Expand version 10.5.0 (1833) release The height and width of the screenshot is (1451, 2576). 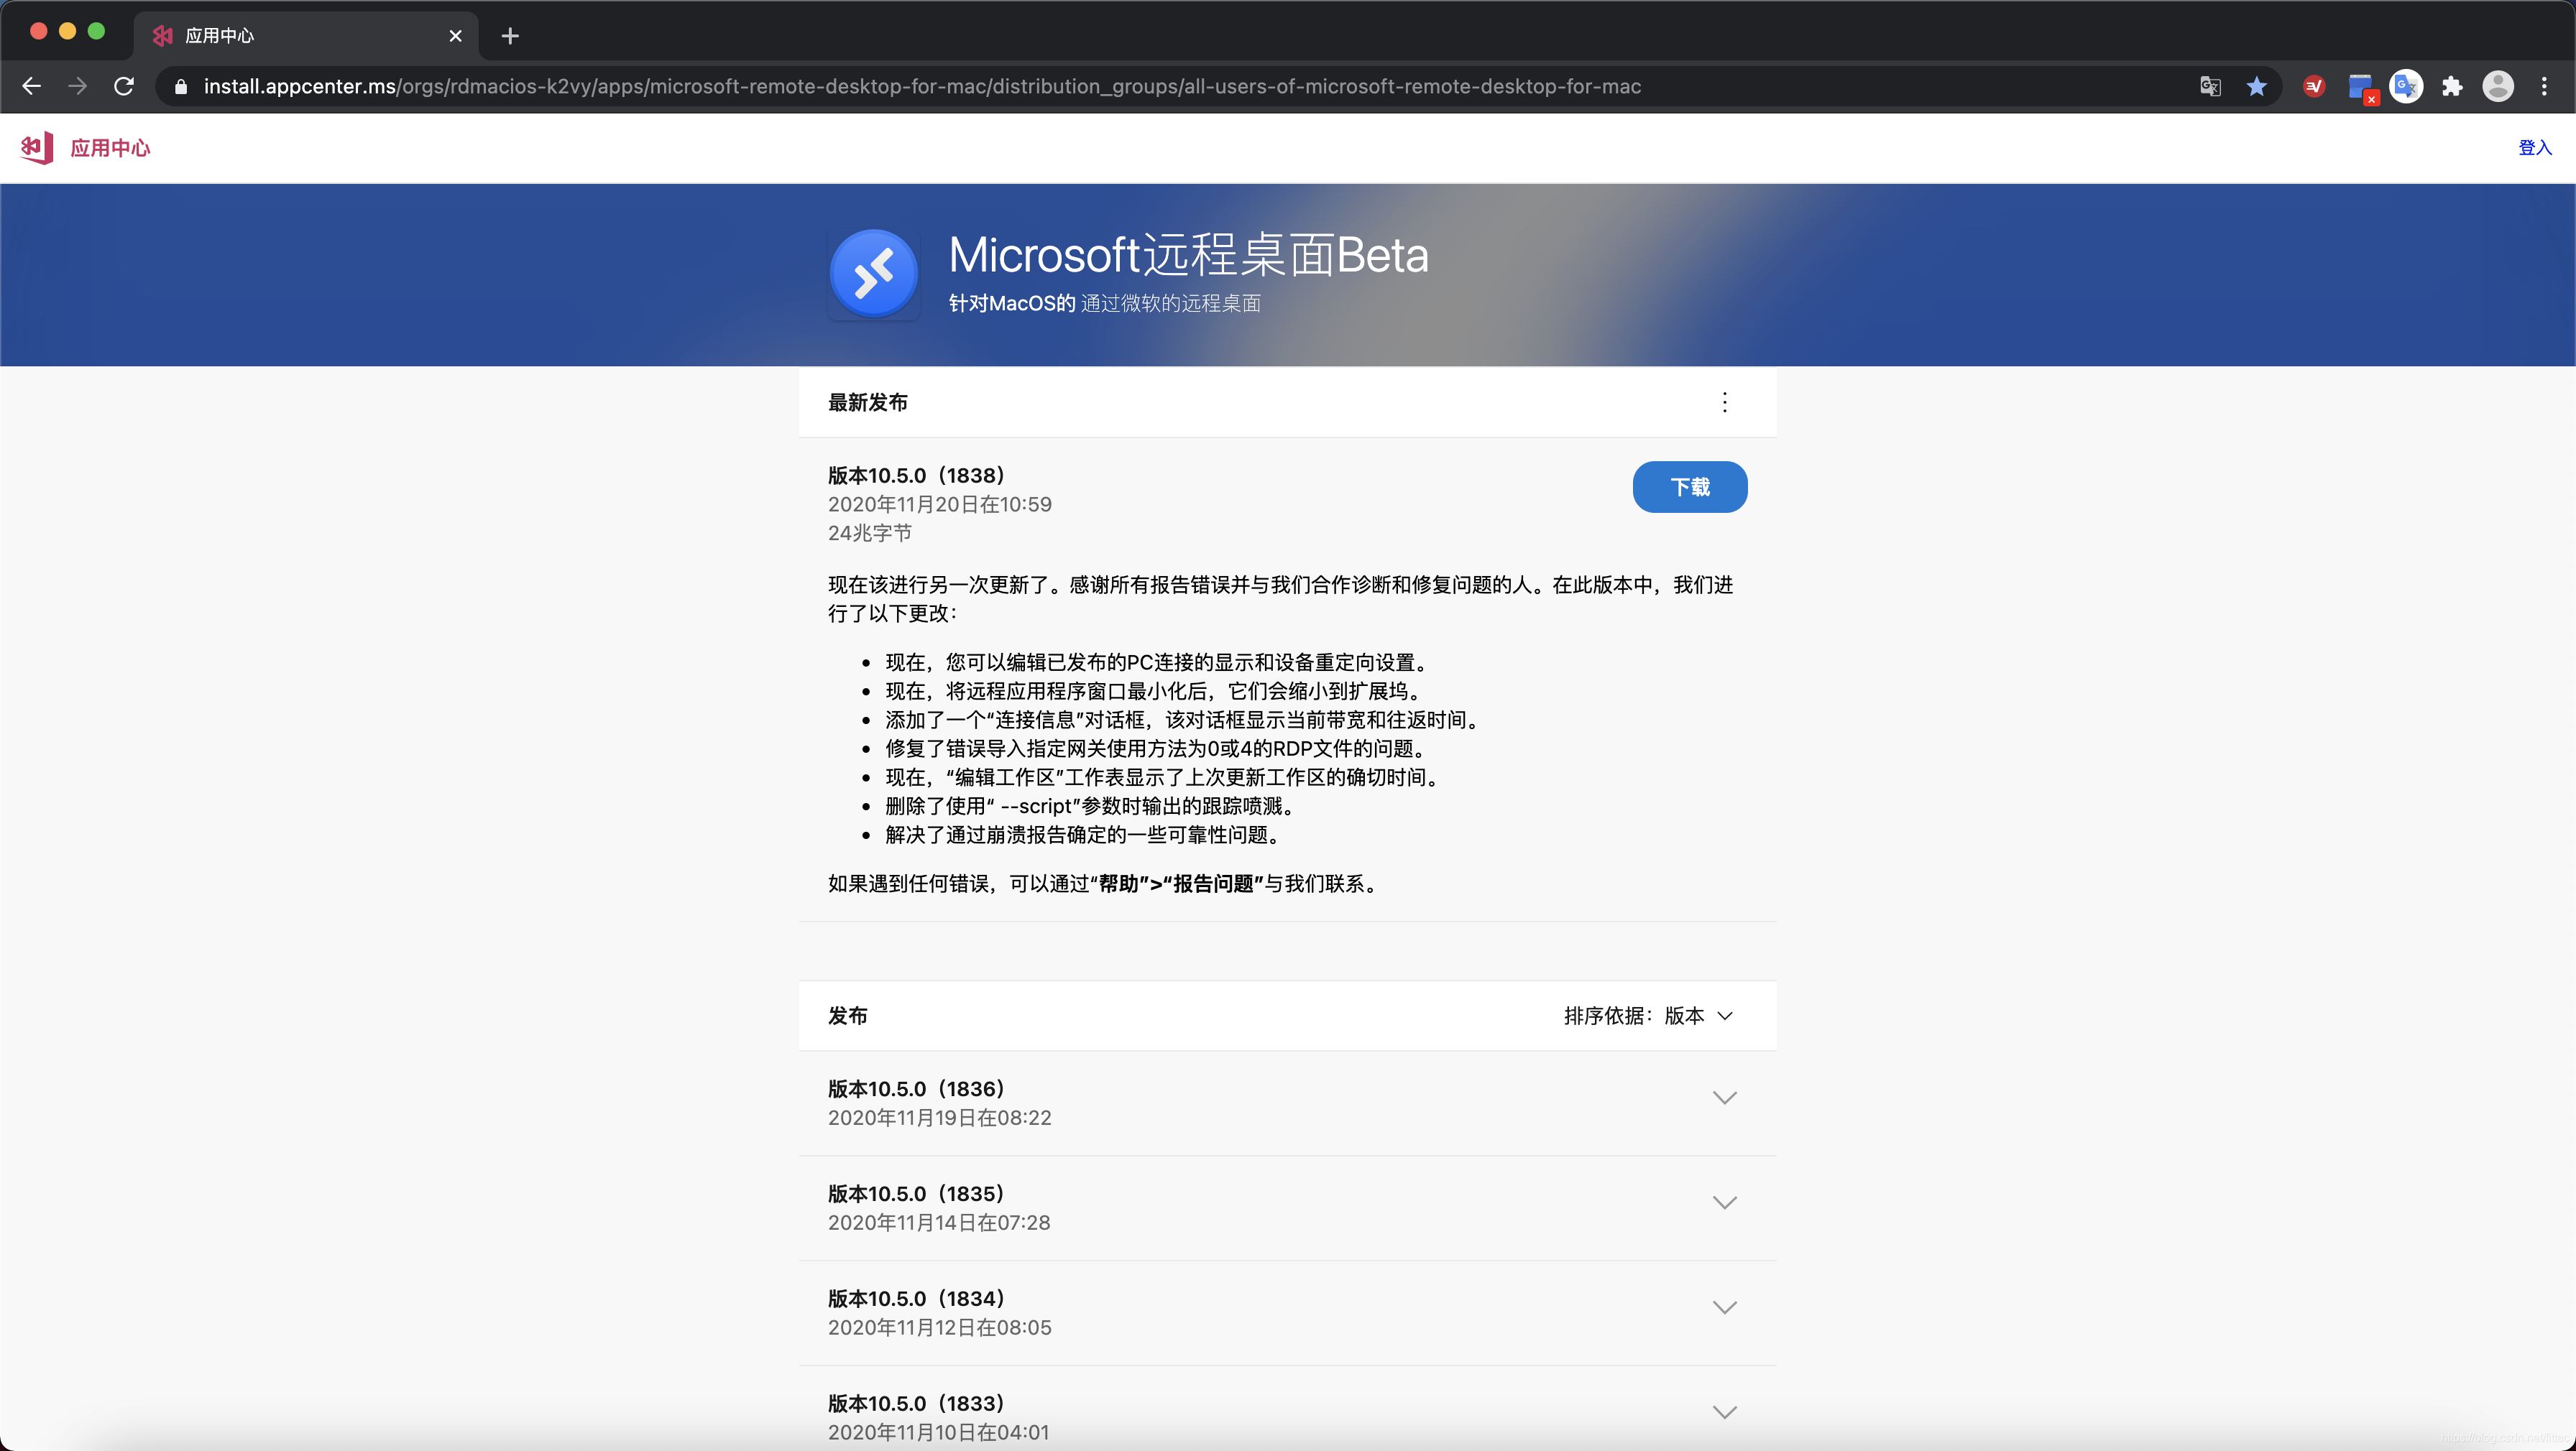click(1724, 1413)
